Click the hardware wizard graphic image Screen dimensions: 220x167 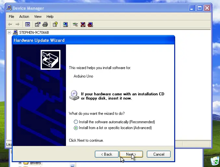pyautogui.click(x=50, y=60)
